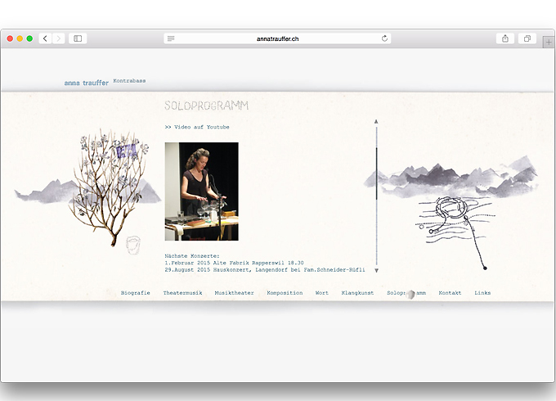Viewport: 556px width, 401px height.
Task: Go to the Biografie page
Action: 135,292
